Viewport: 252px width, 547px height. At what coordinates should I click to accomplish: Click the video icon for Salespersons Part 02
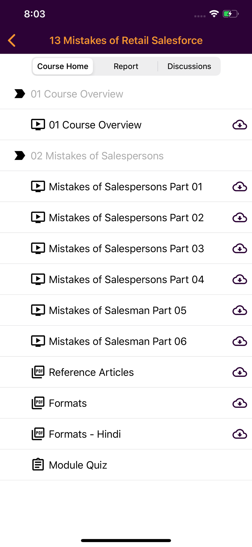pyautogui.click(x=38, y=217)
